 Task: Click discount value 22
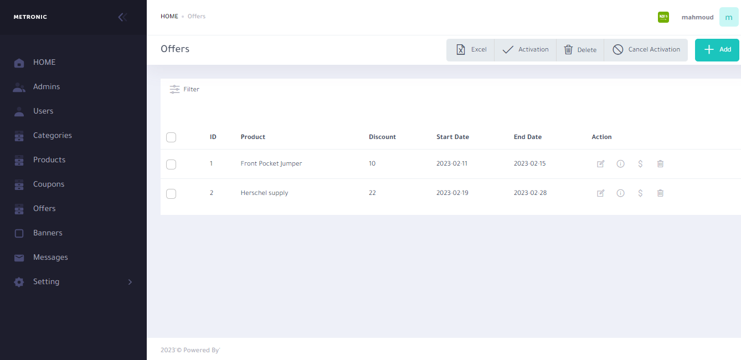373,193
